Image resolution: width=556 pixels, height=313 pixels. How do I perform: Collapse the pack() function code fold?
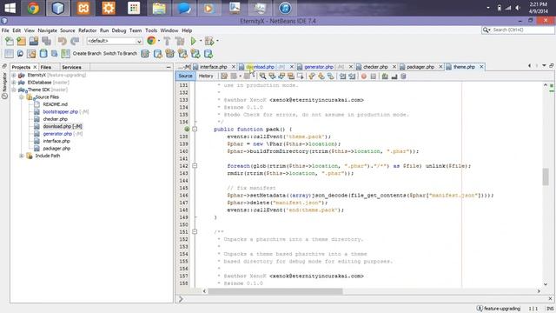[x=195, y=130]
